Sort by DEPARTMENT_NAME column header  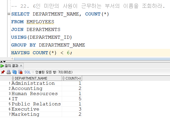point(37,78)
